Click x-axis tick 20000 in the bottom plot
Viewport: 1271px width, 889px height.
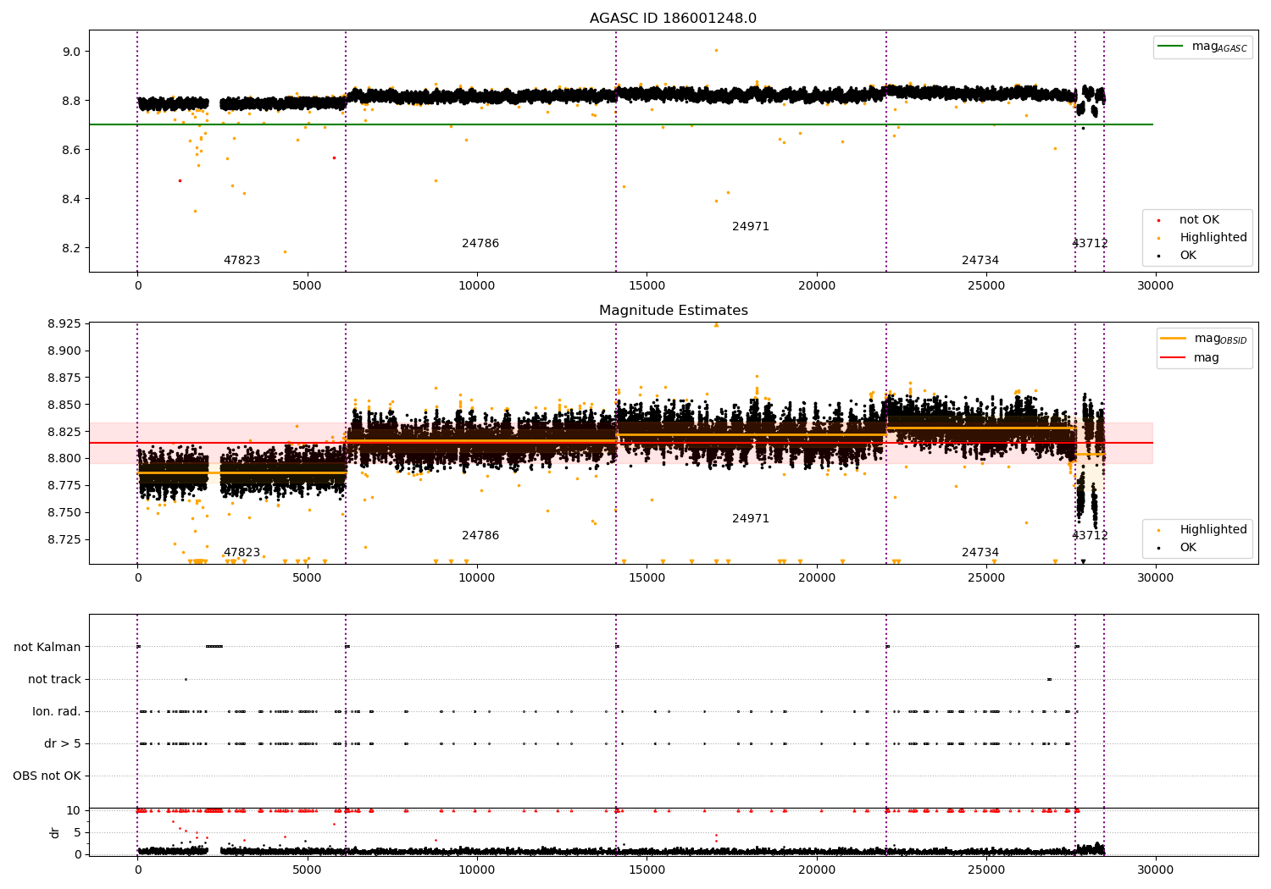tap(817, 869)
